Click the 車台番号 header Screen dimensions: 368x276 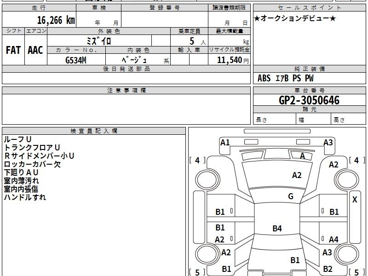pyautogui.click(x=309, y=91)
